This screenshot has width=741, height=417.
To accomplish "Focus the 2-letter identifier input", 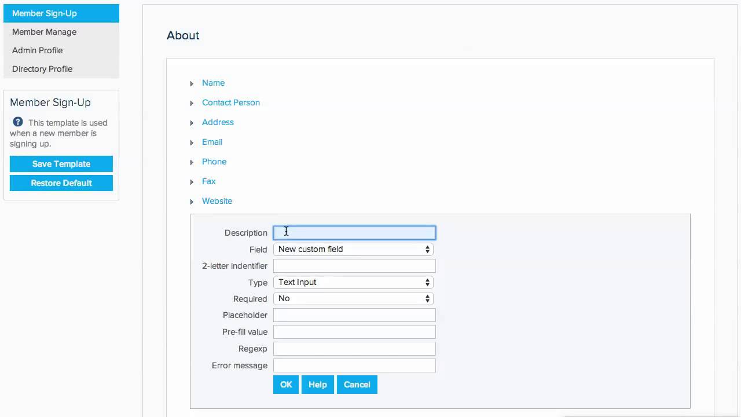I will [x=354, y=266].
